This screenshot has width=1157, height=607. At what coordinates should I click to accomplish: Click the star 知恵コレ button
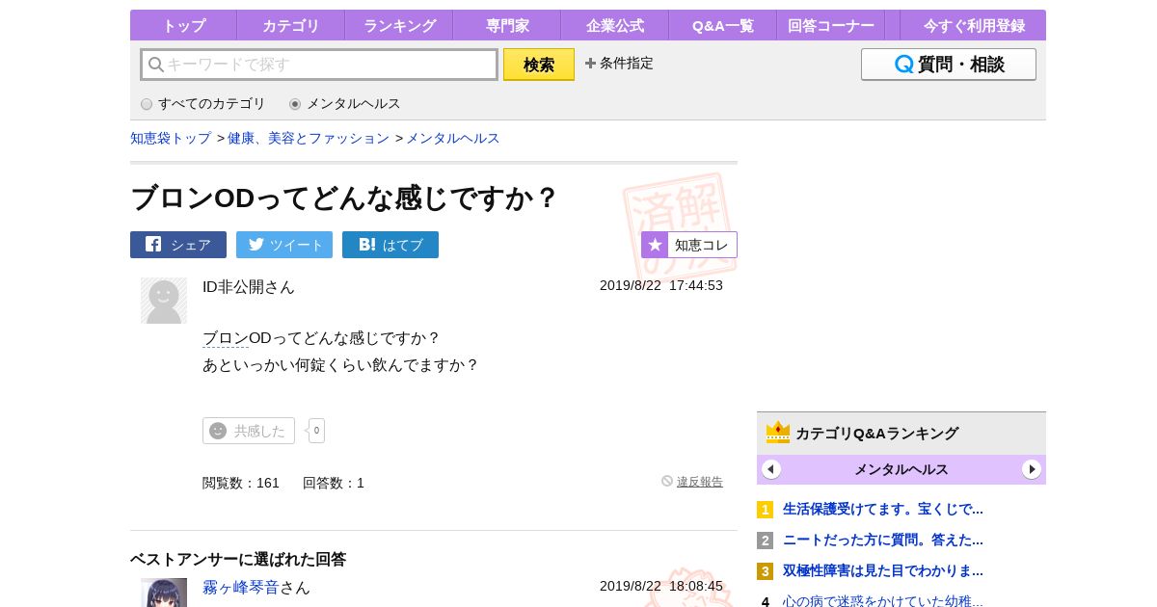(689, 245)
